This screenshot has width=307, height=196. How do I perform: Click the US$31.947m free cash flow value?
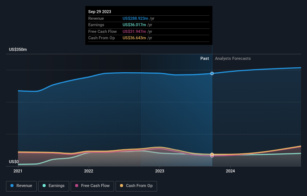click(134, 31)
